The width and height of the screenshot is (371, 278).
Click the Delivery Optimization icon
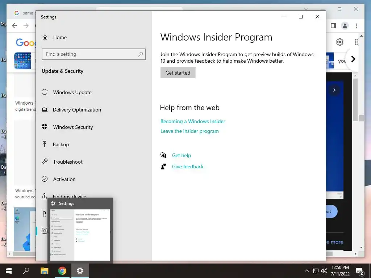[x=45, y=109]
